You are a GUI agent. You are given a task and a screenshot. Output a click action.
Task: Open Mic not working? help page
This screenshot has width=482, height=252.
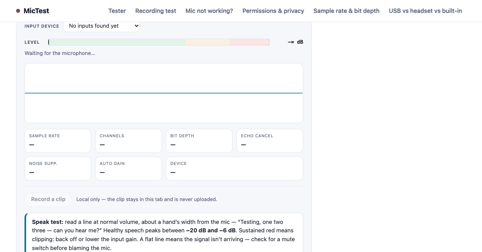click(209, 11)
